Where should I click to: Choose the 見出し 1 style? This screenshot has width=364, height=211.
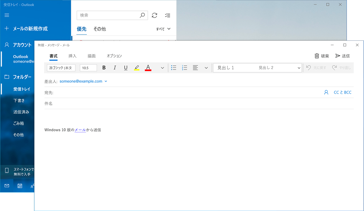tap(226, 68)
